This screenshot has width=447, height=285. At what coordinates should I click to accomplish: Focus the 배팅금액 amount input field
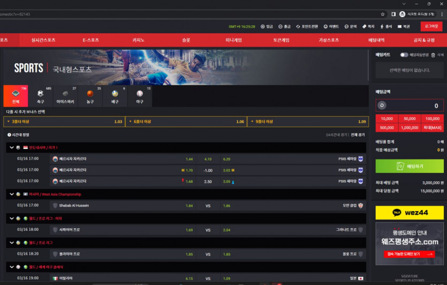pyautogui.click(x=410, y=106)
